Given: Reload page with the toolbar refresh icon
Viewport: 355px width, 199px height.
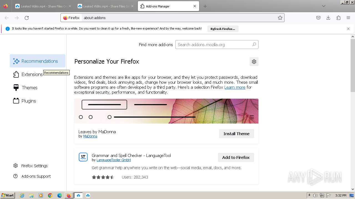Looking at the screenshot, I should tap(27, 18).
